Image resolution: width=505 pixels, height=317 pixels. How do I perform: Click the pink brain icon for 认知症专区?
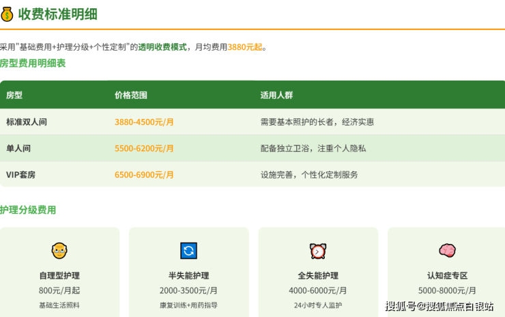click(447, 251)
